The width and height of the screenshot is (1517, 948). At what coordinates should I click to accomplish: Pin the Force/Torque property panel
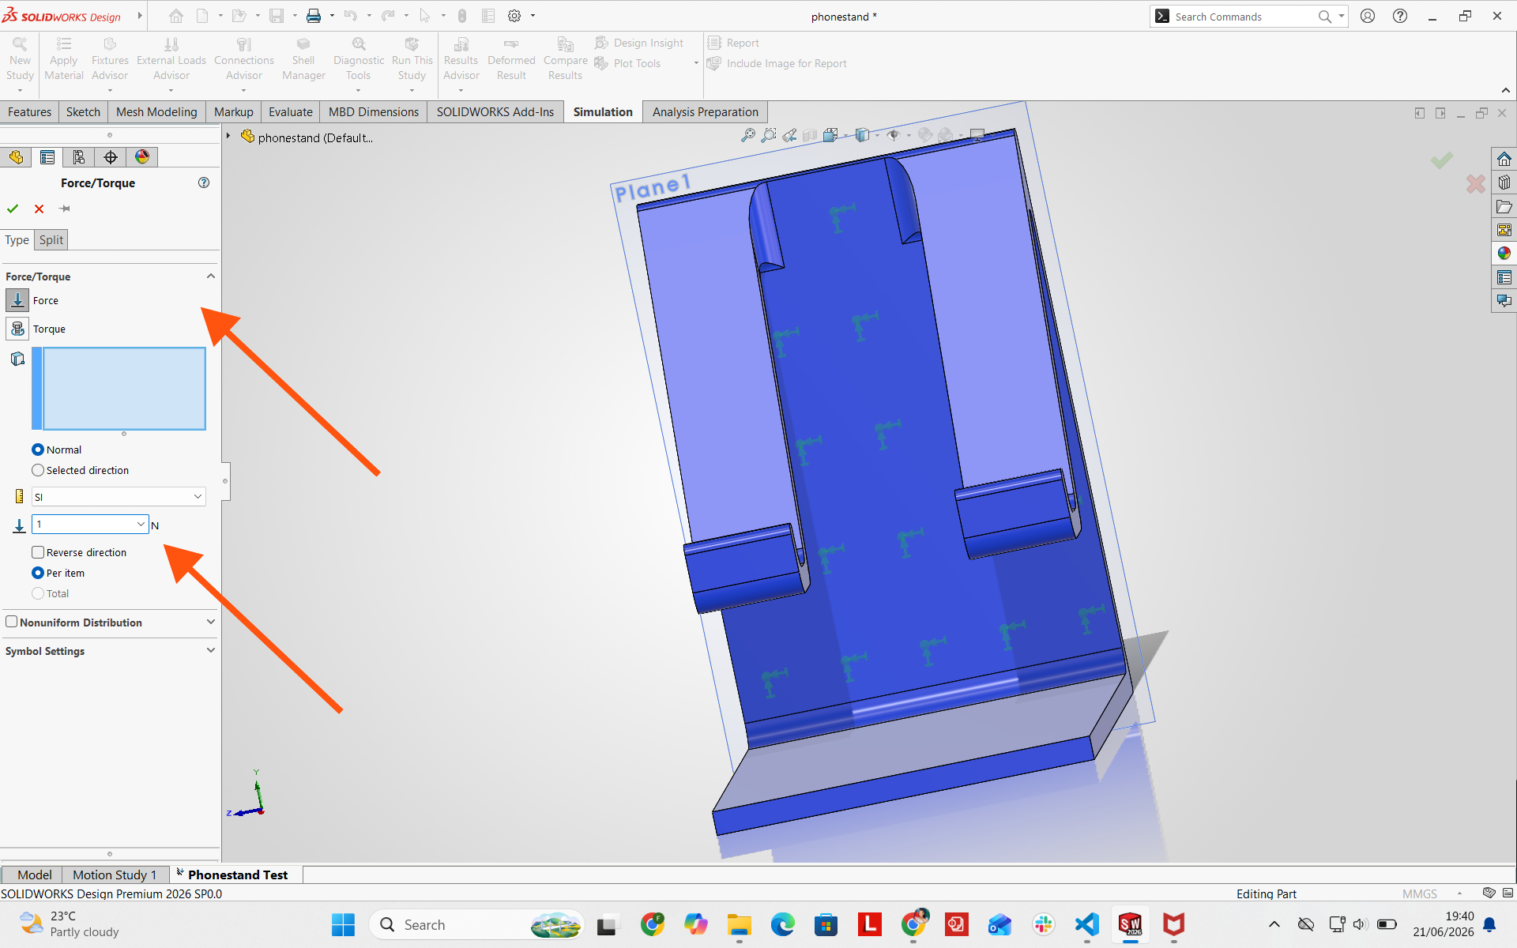pos(65,209)
